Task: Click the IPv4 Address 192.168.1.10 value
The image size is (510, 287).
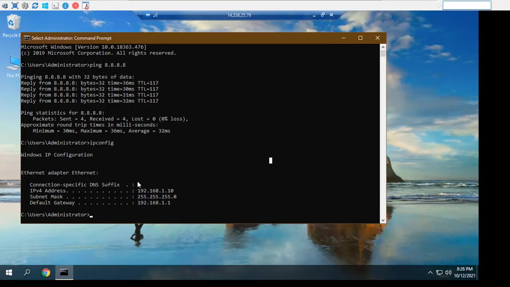Action: [155, 191]
